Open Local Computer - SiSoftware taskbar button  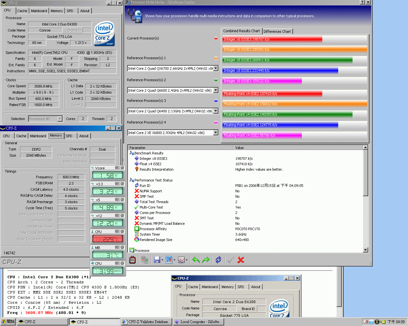click(199, 322)
